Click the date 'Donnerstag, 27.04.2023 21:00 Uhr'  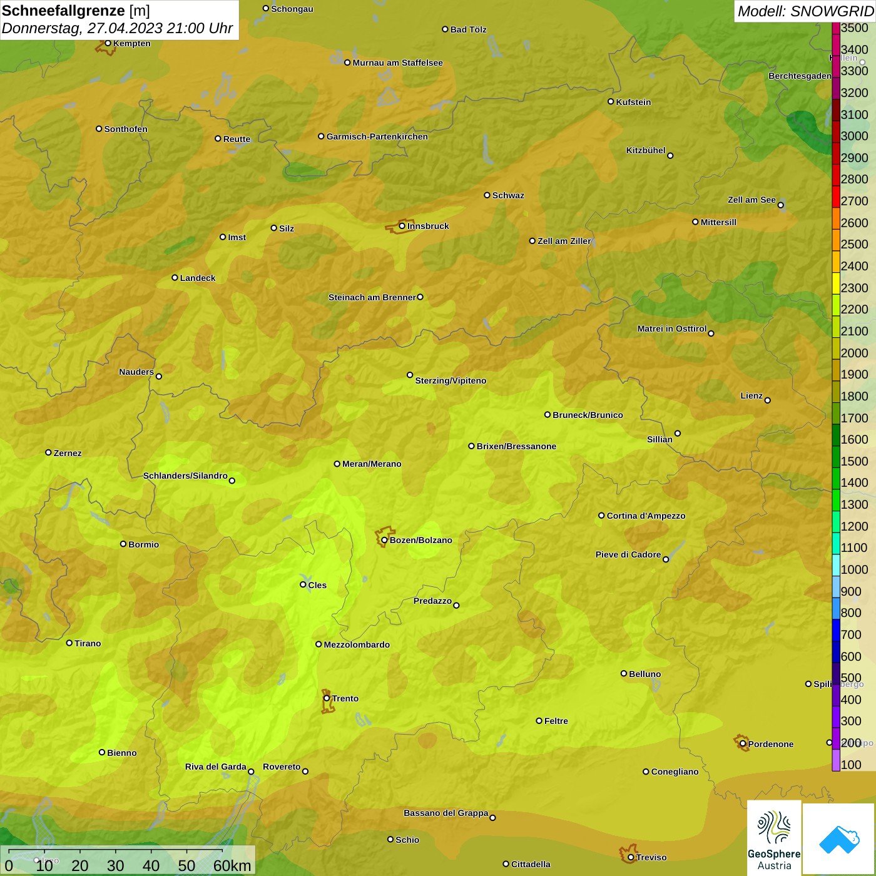click(117, 28)
